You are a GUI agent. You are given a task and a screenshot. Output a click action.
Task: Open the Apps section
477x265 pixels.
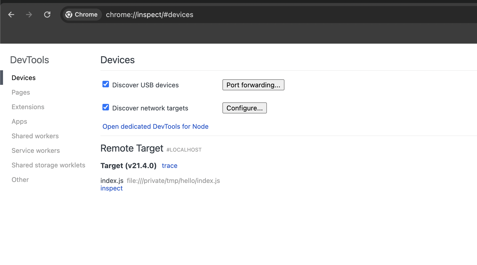tap(19, 121)
